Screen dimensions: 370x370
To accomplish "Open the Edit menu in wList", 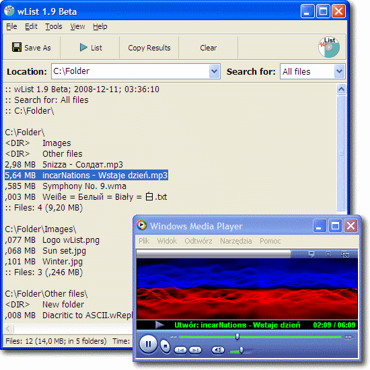I will click(31, 26).
